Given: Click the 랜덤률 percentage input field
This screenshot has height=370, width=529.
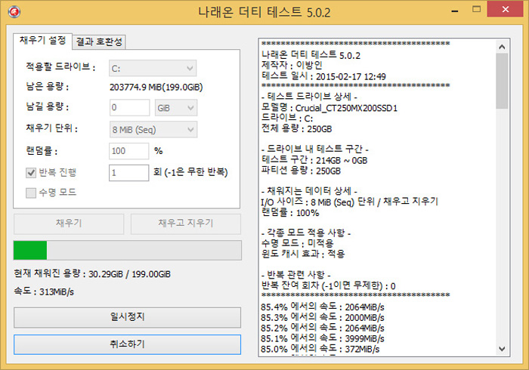Looking at the screenshot, I should (129, 151).
